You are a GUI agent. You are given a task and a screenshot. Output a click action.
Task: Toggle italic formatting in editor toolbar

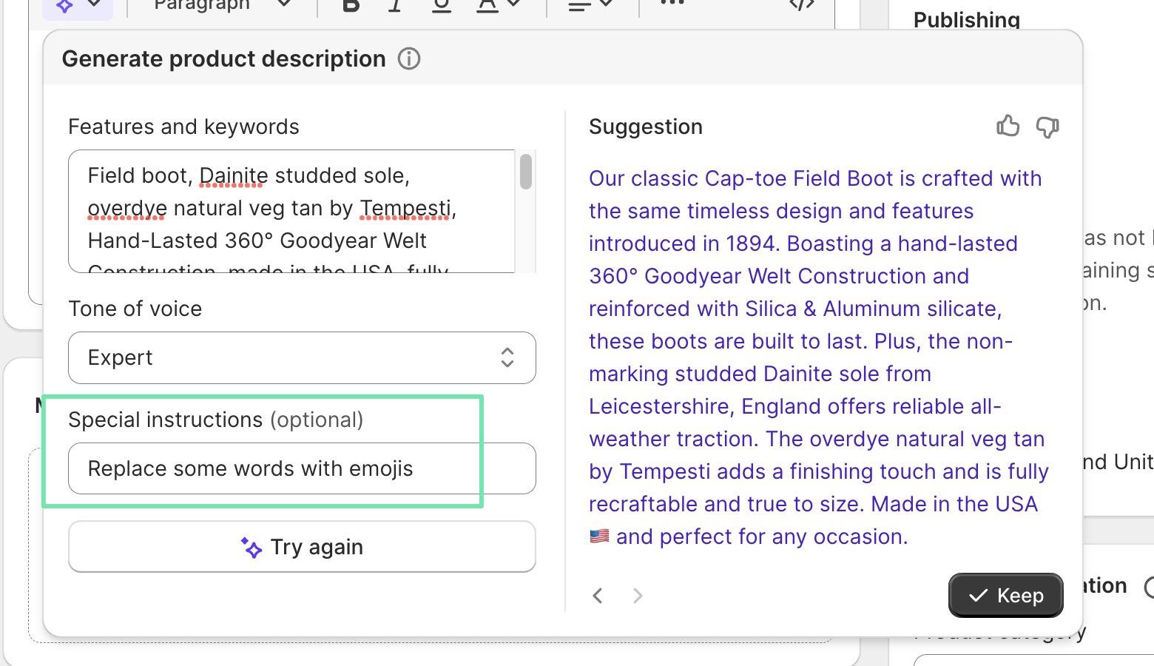point(396,6)
